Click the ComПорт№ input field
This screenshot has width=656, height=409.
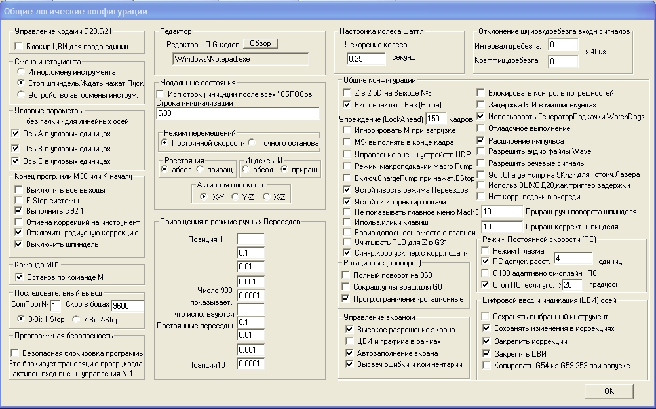(x=55, y=305)
